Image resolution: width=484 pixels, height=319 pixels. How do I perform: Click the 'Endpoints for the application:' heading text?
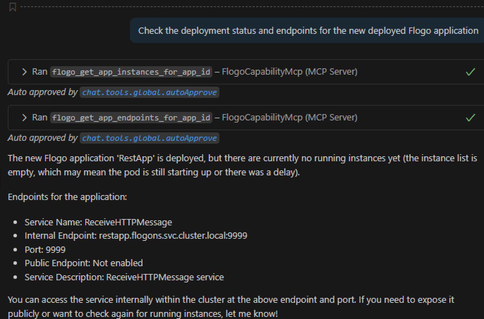tap(67, 197)
